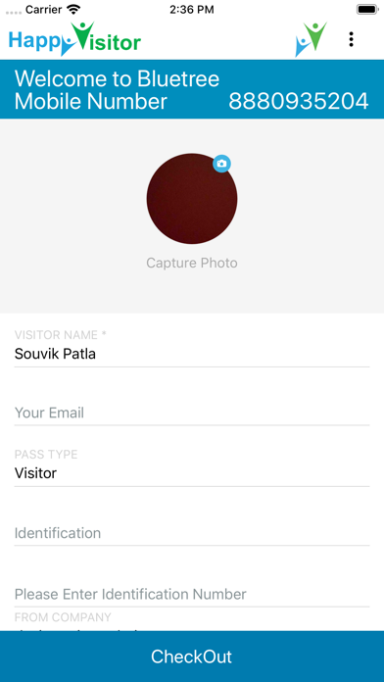
Task: Tap the Carrier label in status bar
Action: tap(45, 10)
